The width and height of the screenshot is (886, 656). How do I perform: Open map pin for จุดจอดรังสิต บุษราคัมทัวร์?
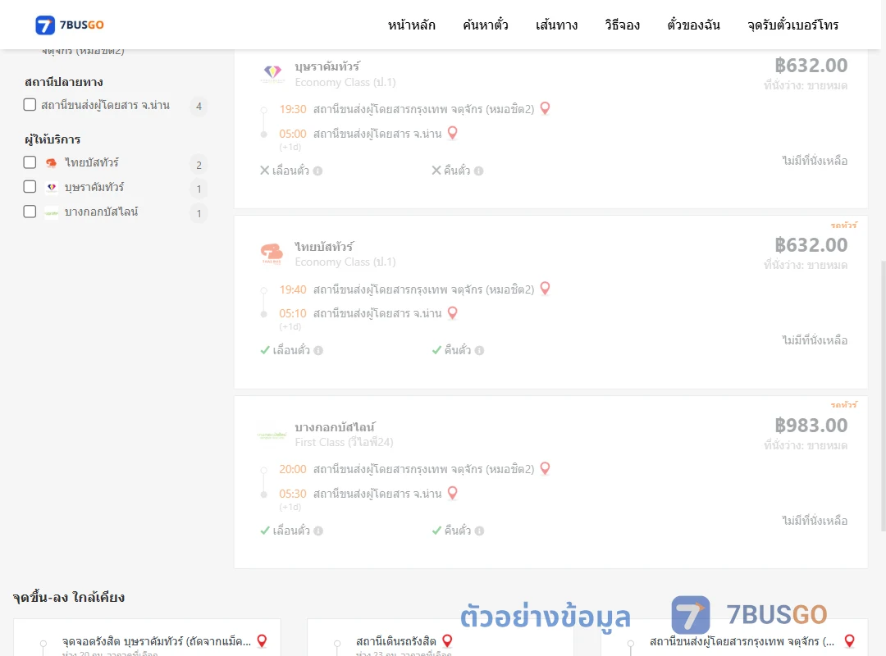coord(262,640)
